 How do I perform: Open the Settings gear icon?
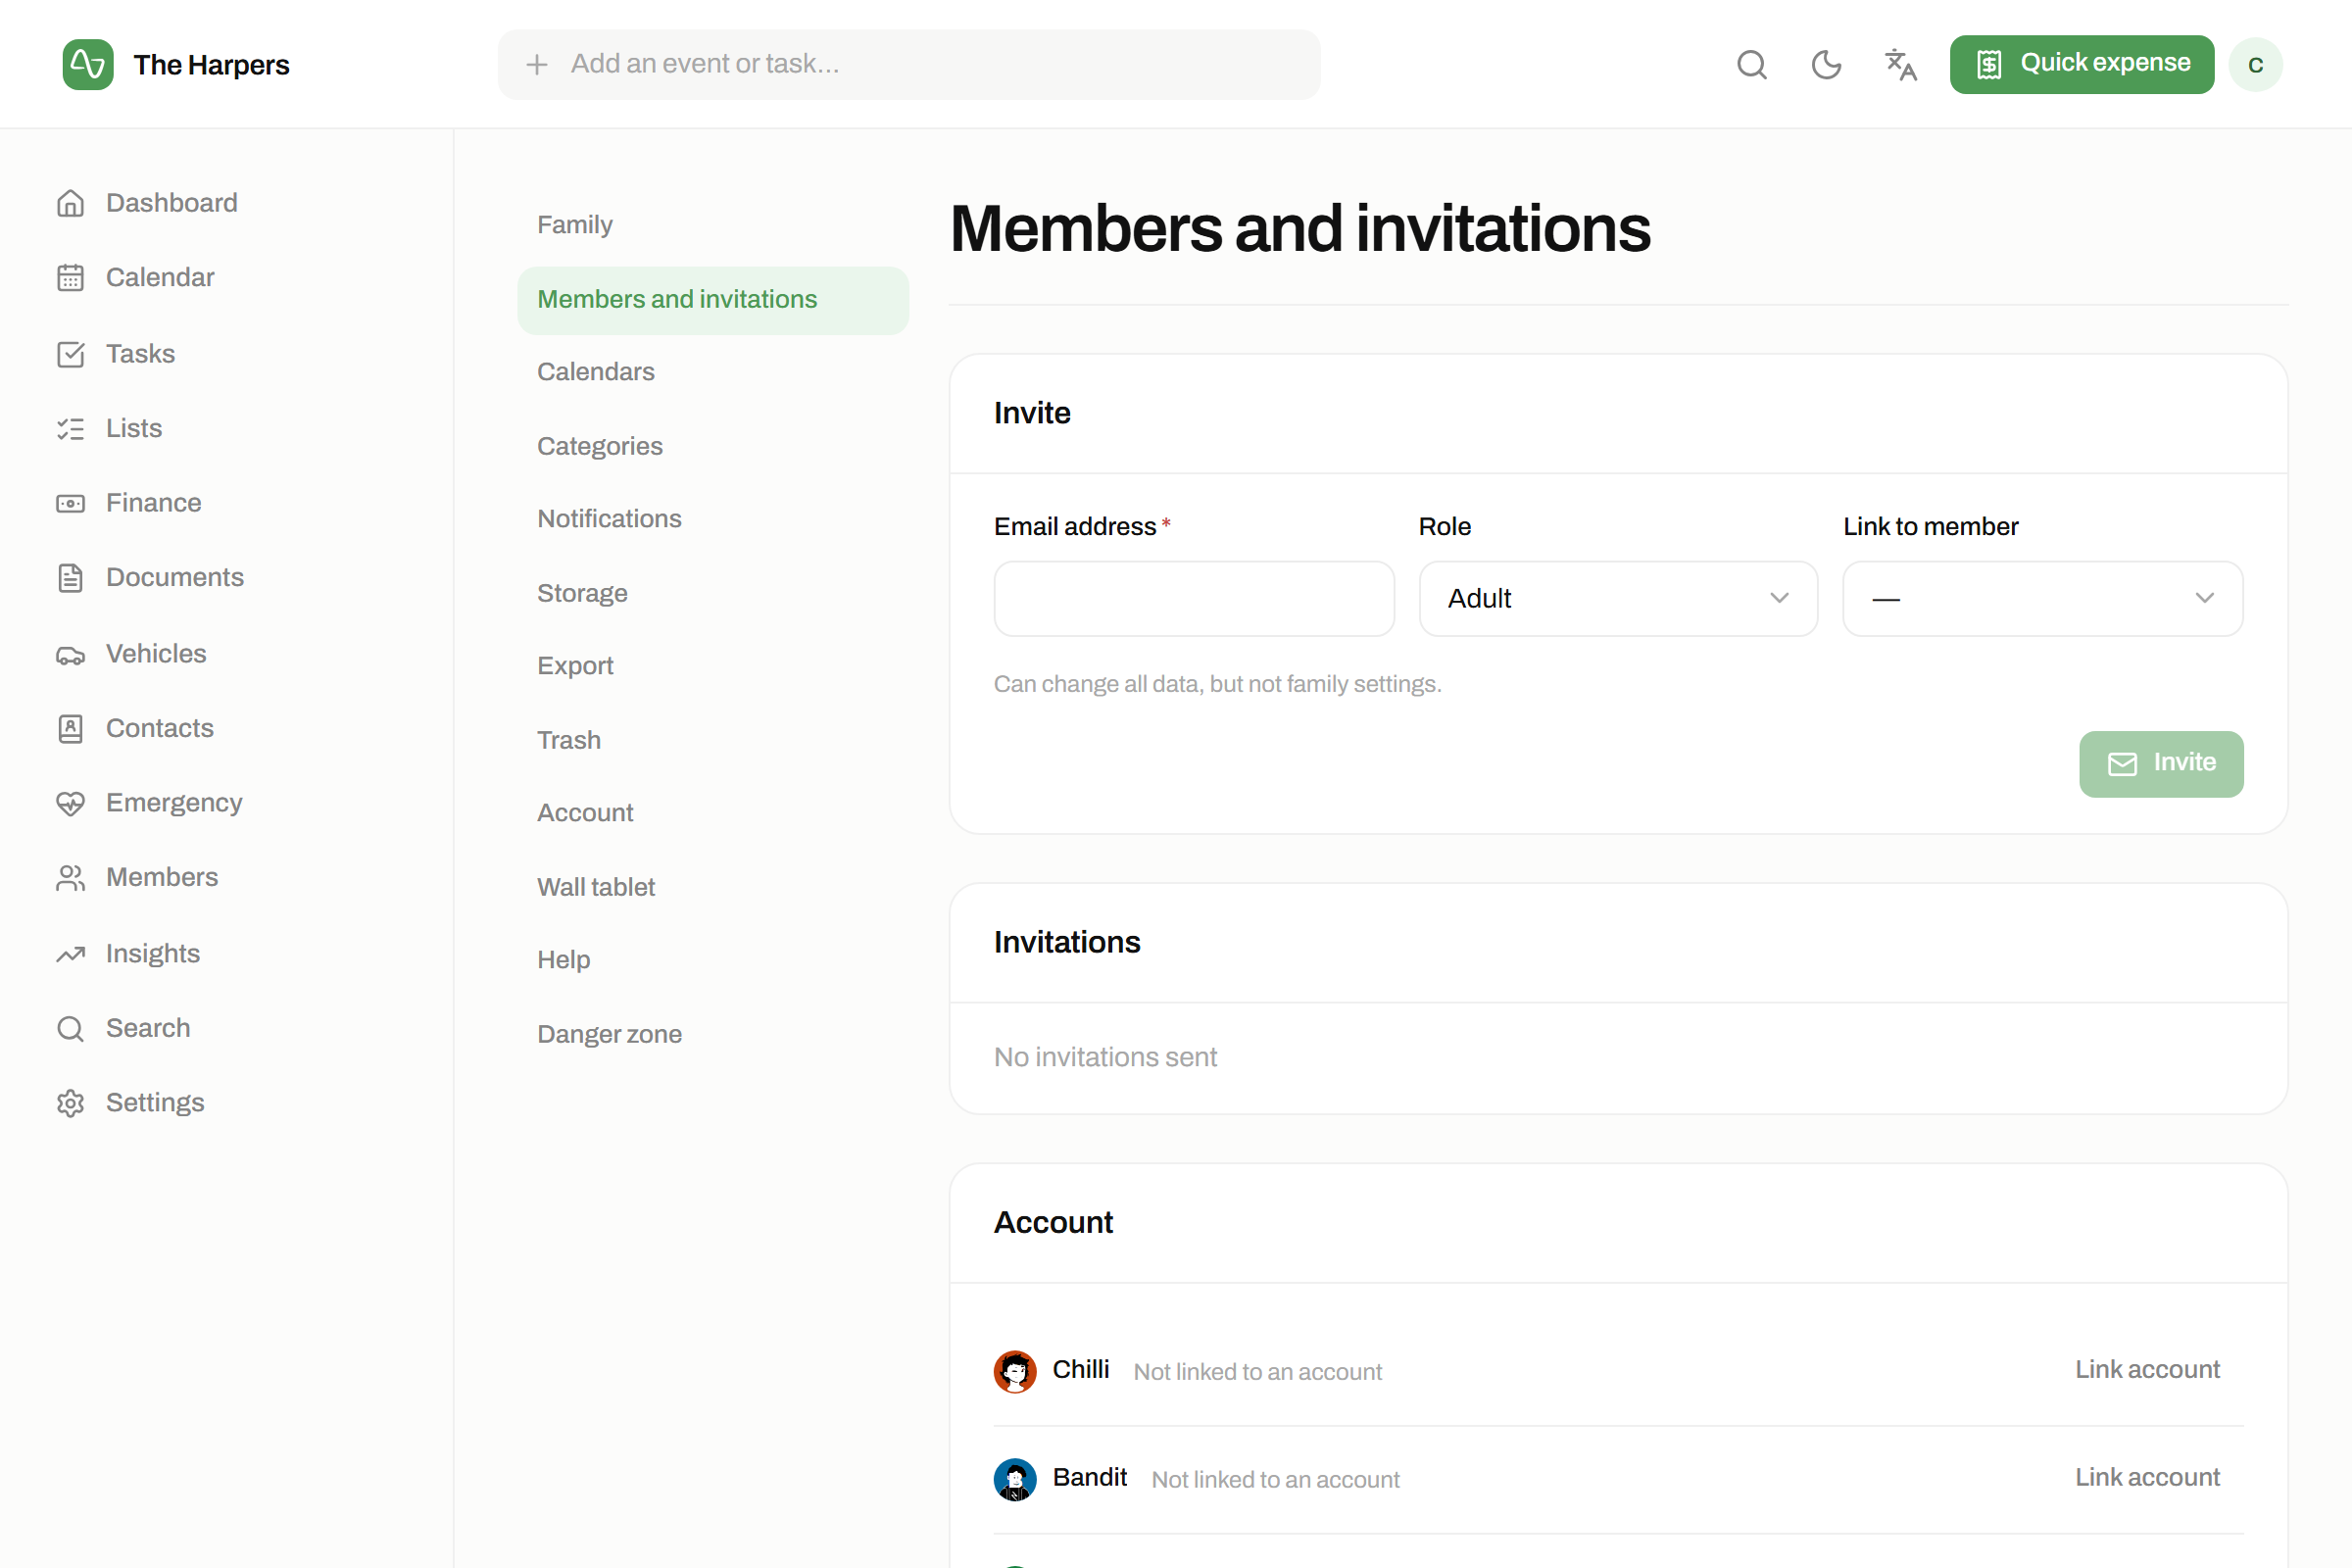click(70, 1103)
